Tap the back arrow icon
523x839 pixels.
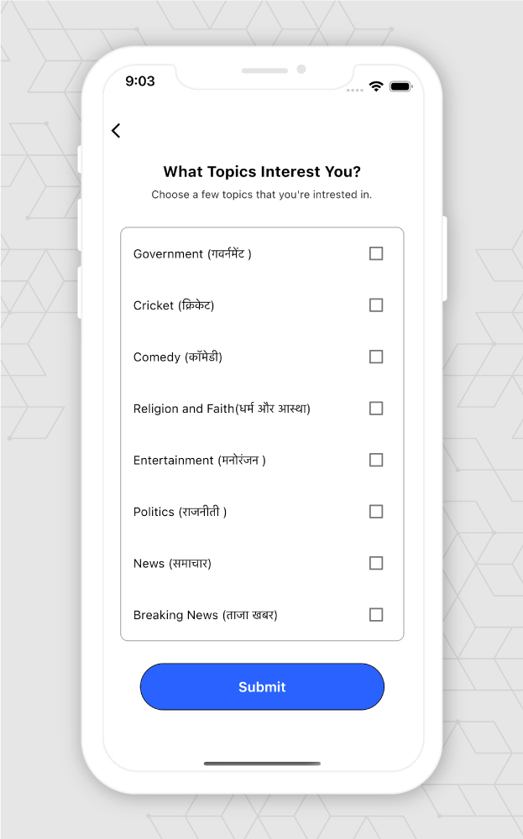click(116, 130)
